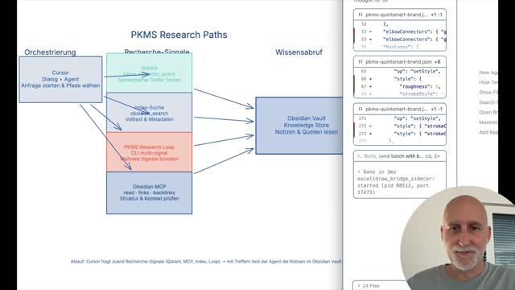Click the terminal icon beside Build, send batch
515x290 pixels.
[x=360, y=156]
